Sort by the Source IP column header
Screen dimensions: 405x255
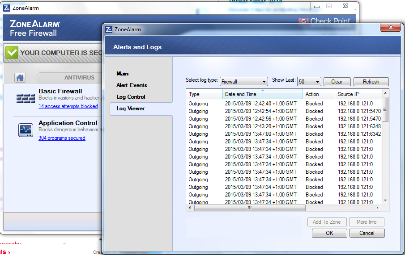tap(358, 94)
